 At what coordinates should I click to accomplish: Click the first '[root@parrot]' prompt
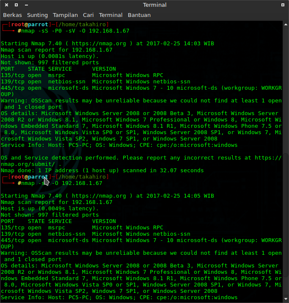coord(30,25)
